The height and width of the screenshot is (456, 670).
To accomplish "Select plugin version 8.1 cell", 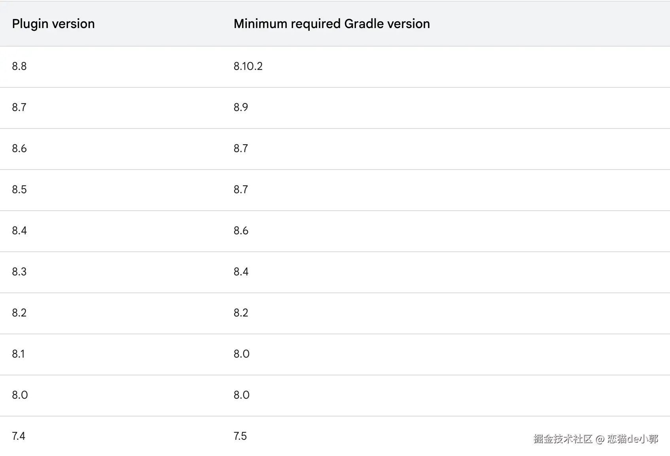I will pos(18,354).
